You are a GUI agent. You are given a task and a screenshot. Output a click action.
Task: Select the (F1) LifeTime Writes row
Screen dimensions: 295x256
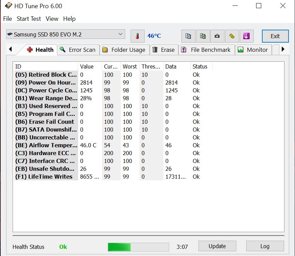pyautogui.click(x=113, y=177)
